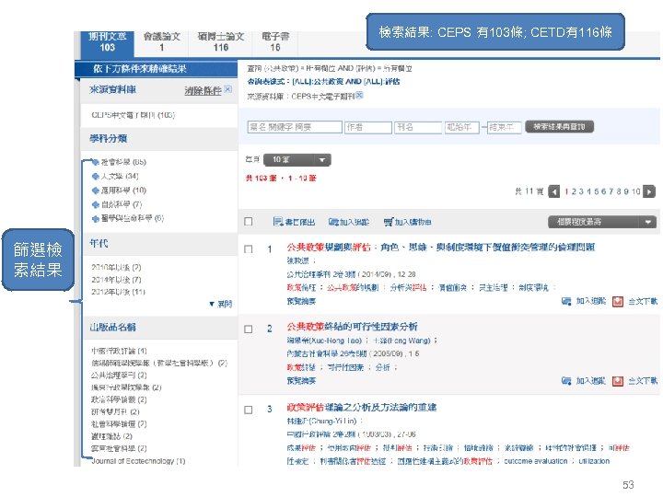Click the 加入購物車 shopping cart icon
663x497 pixels.
(389, 222)
